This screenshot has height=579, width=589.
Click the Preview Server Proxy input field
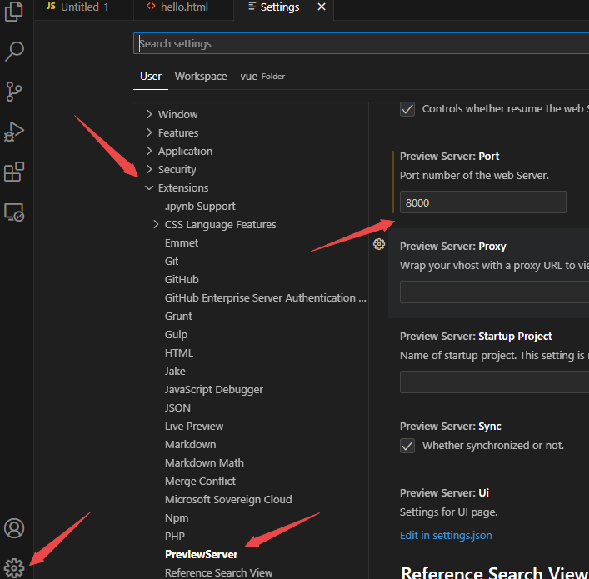(x=494, y=292)
